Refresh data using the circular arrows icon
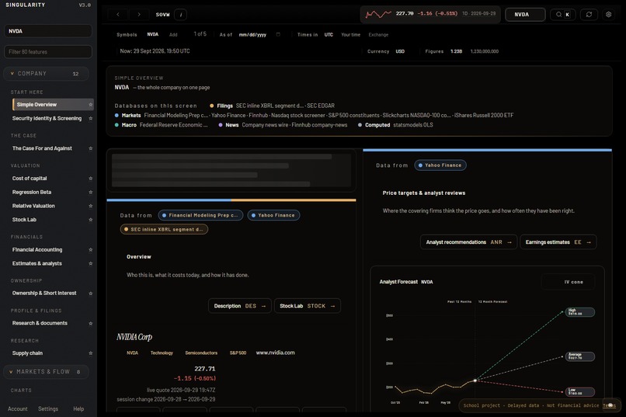 tap(589, 14)
